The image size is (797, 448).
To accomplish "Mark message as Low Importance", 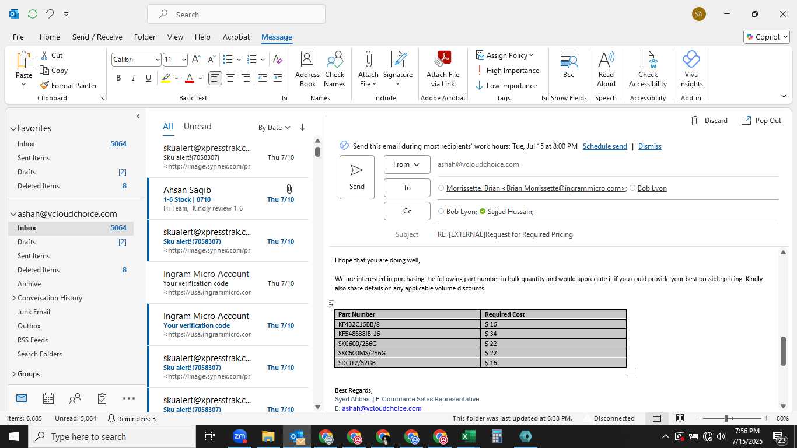I will coord(506,86).
